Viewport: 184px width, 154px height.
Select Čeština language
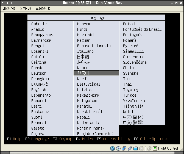pyautogui.click(x=39, y=62)
